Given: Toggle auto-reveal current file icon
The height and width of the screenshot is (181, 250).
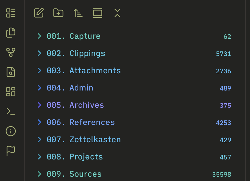Looking at the screenshot, I should tap(98, 13).
